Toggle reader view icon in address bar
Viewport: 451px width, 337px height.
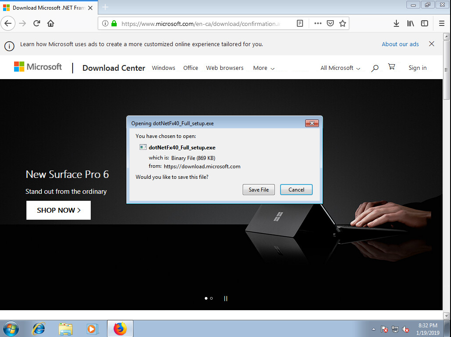coord(299,24)
